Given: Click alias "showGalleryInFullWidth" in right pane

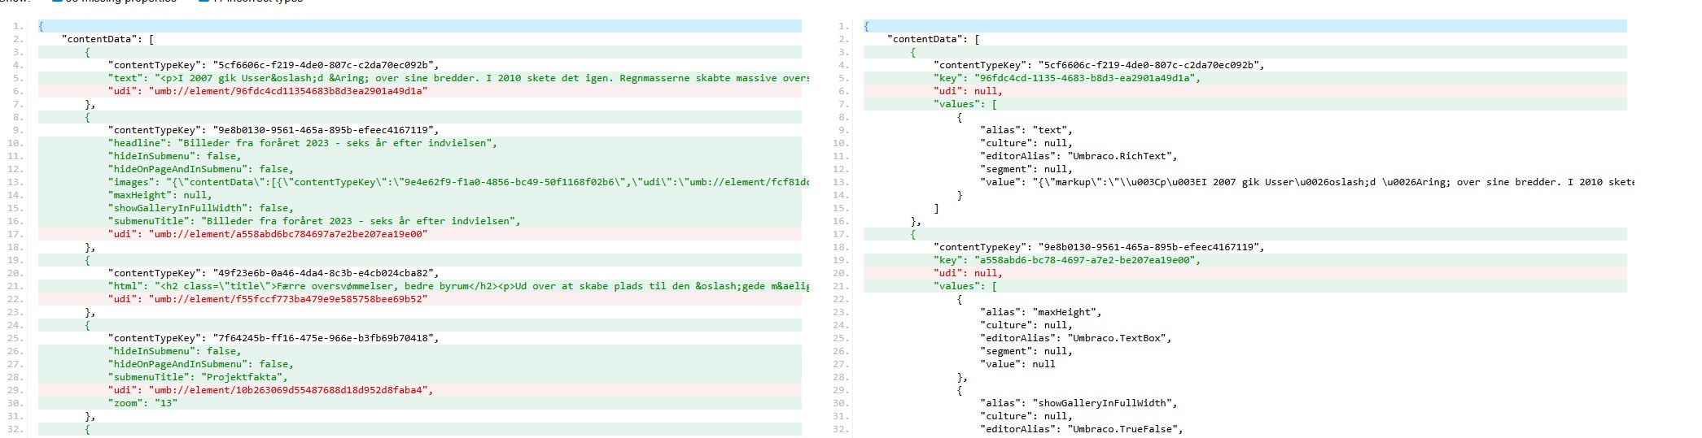Looking at the screenshot, I should coord(1079,403).
